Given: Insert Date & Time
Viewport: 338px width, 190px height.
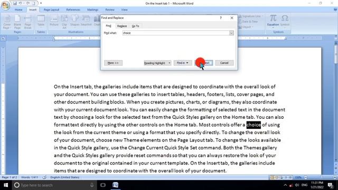Looking at the screenshot, I should coord(248,22).
